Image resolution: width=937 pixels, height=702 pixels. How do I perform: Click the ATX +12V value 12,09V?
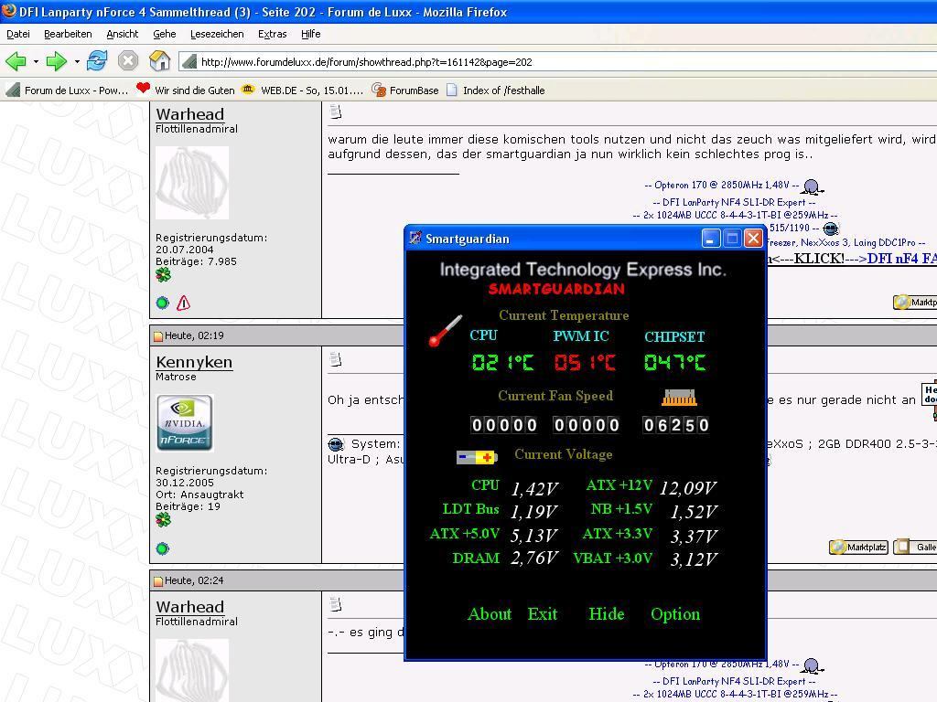(688, 488)
